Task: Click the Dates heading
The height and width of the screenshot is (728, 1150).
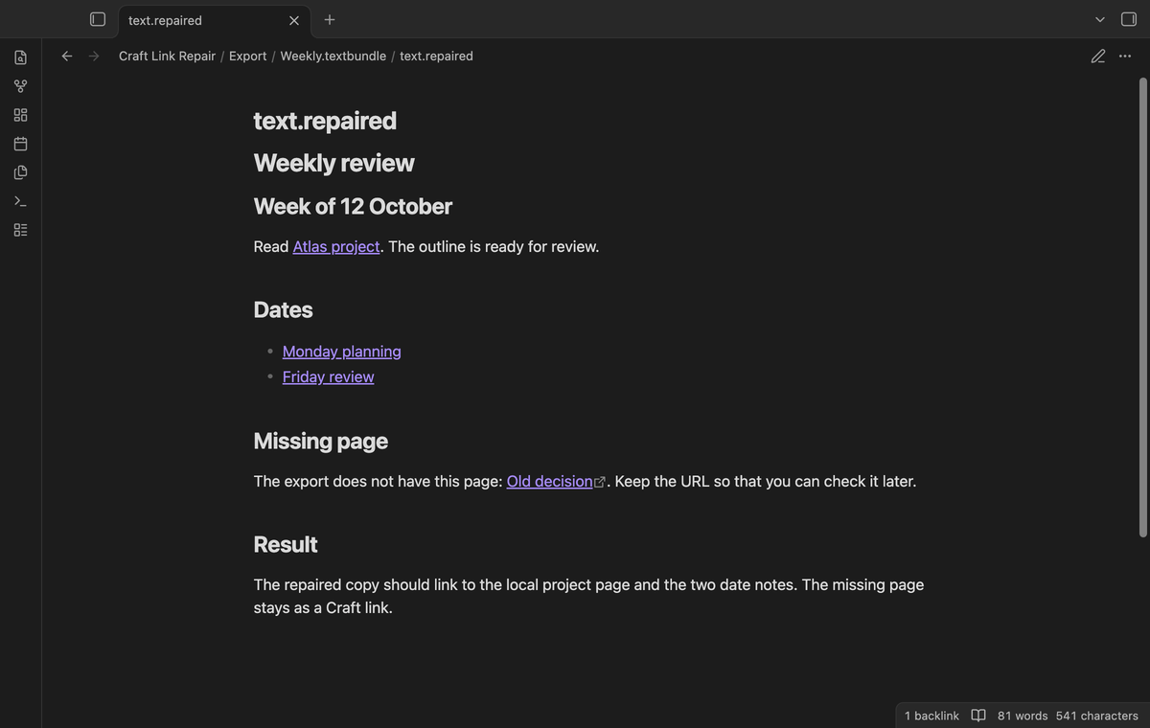Action: [x=283, y=309]
